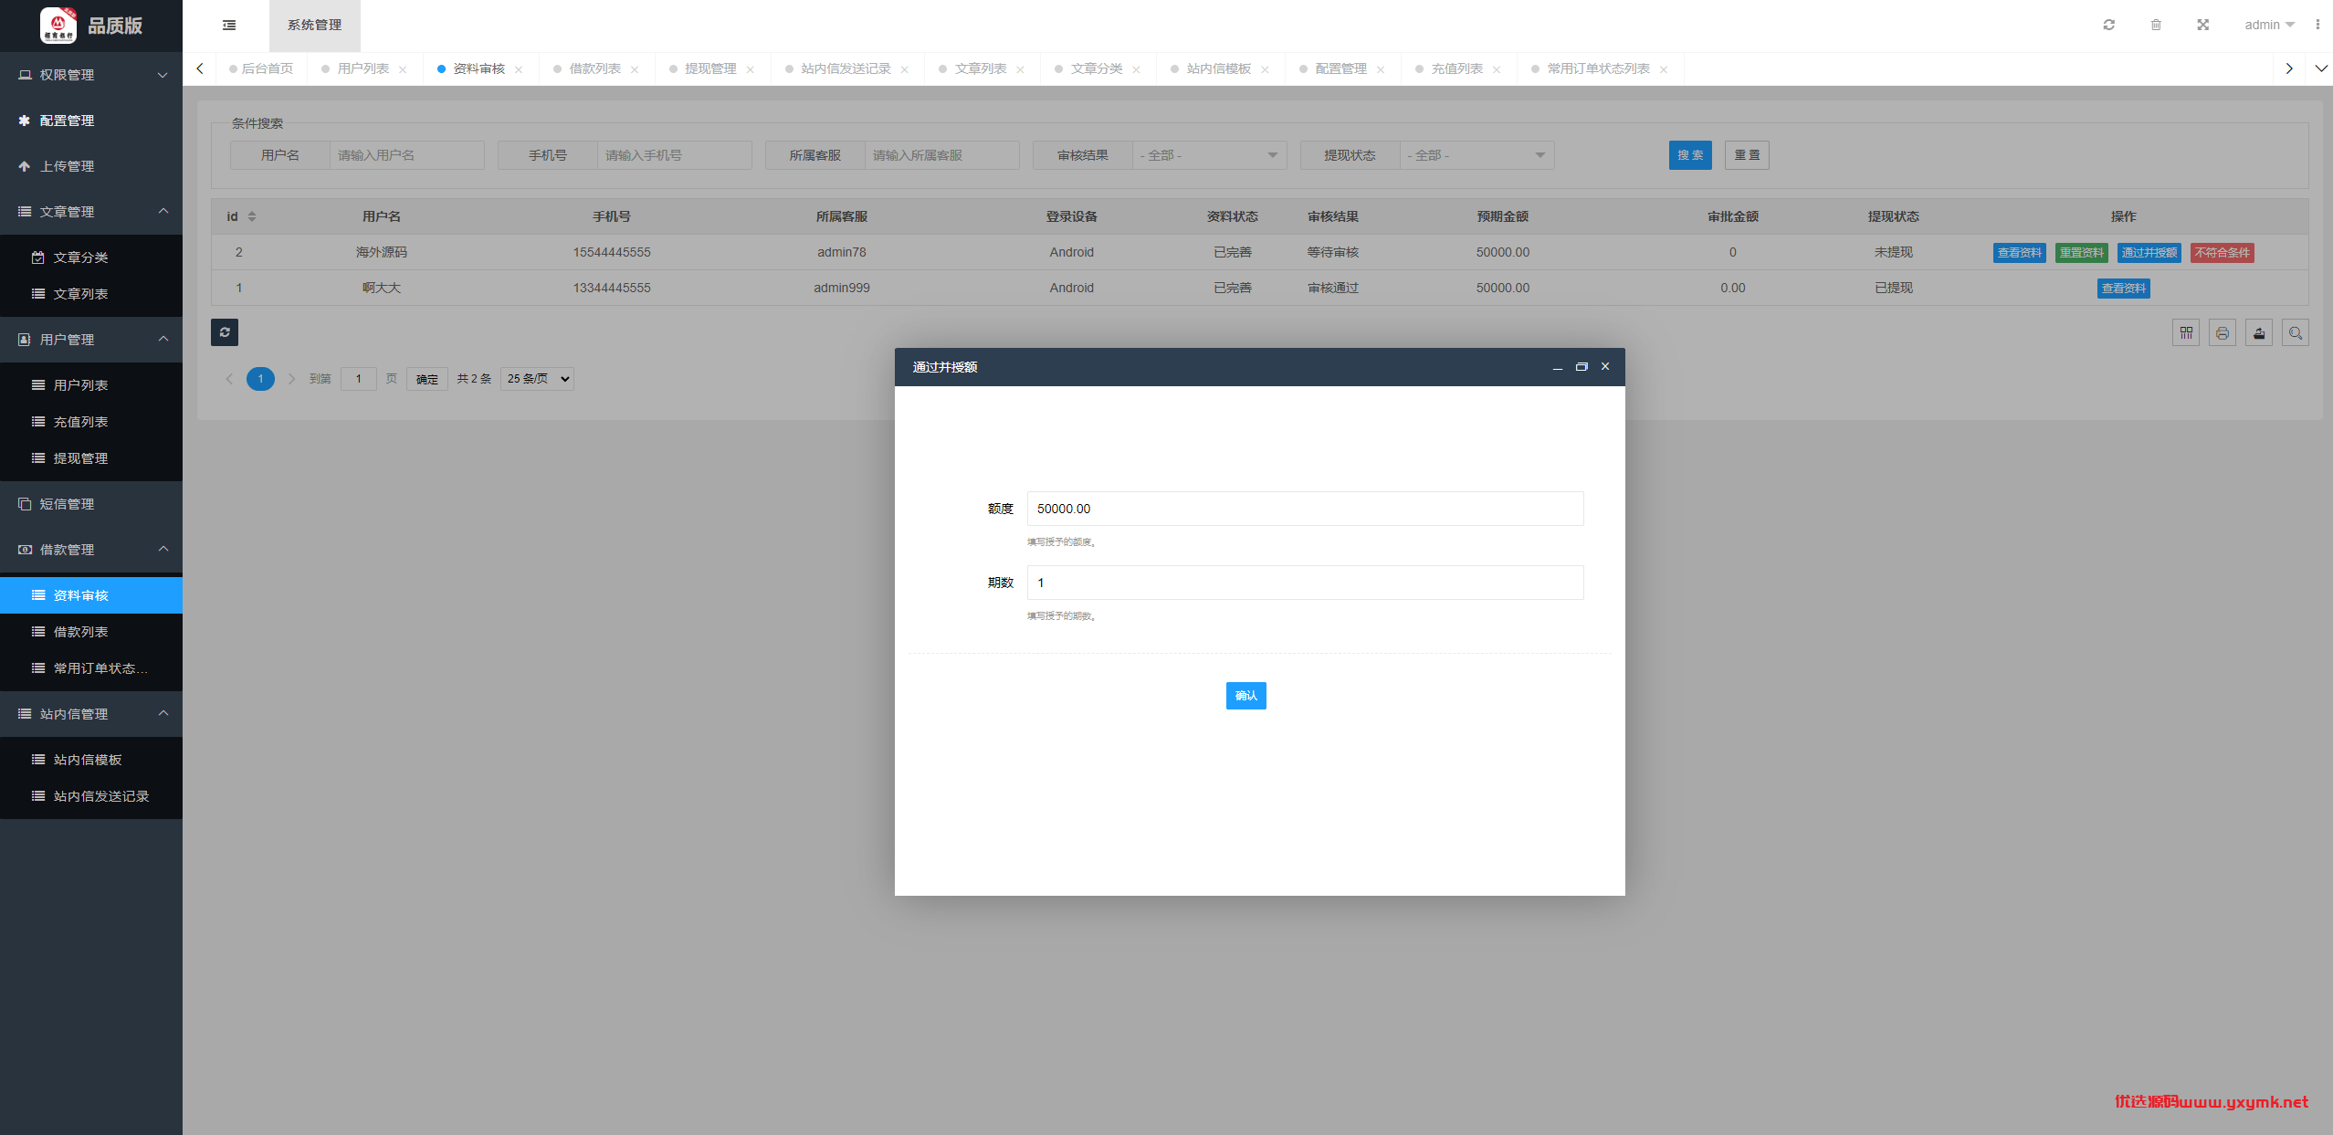Open 配置管理 in sidebar
Image resolution: width=2333 pixels, height=1135 pixels.
(91, 121)
